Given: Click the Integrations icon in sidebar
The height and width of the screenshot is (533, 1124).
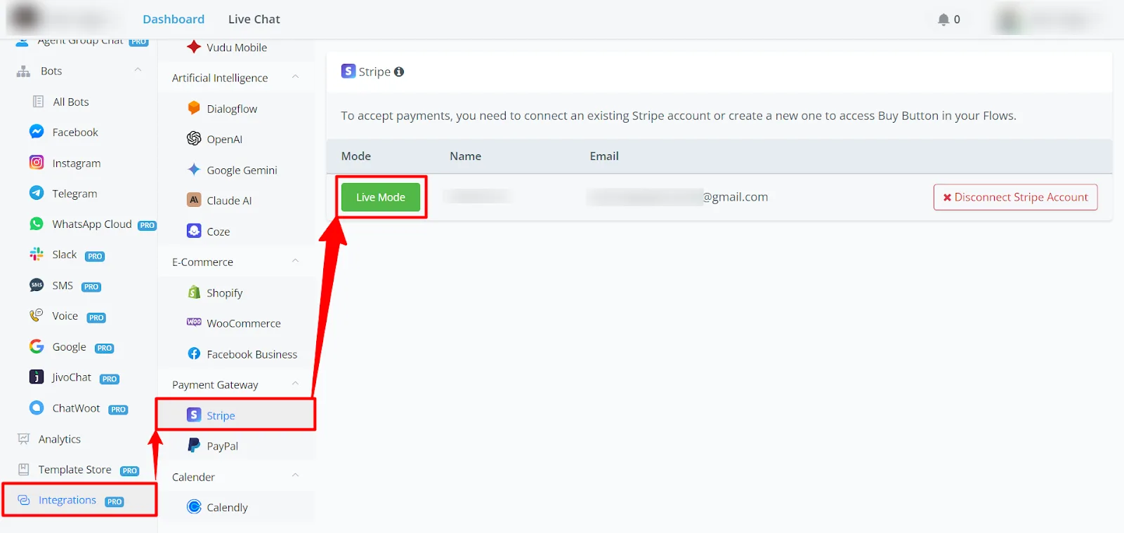Looking at the screenshot, I should point(23,500).
